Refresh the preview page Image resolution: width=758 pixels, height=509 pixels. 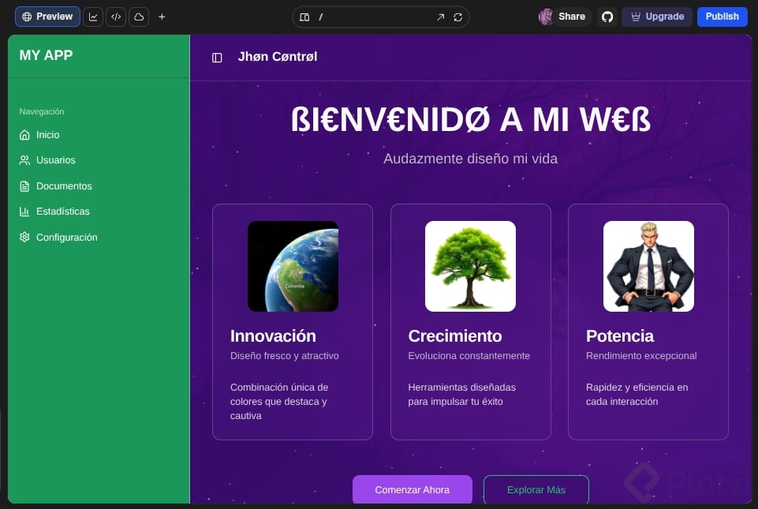click(x=457, y=17)
